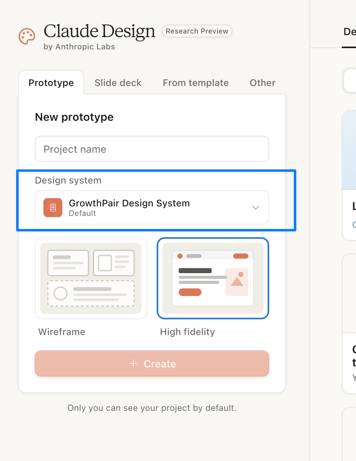Viewport: 356px width, 461px height.
Task: Click the High fidelity label text
Action: [x=187, y=332]
